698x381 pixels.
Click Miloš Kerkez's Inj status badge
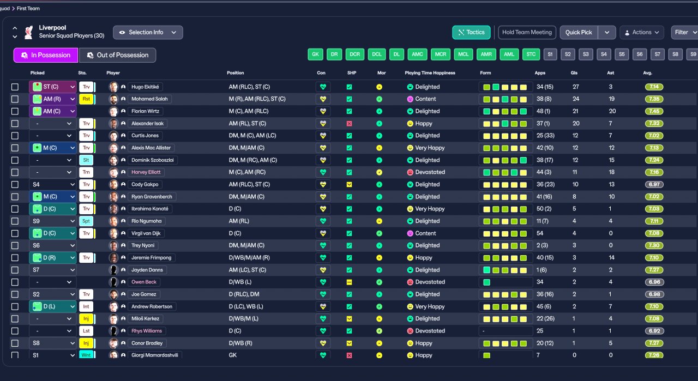[86, 318]
